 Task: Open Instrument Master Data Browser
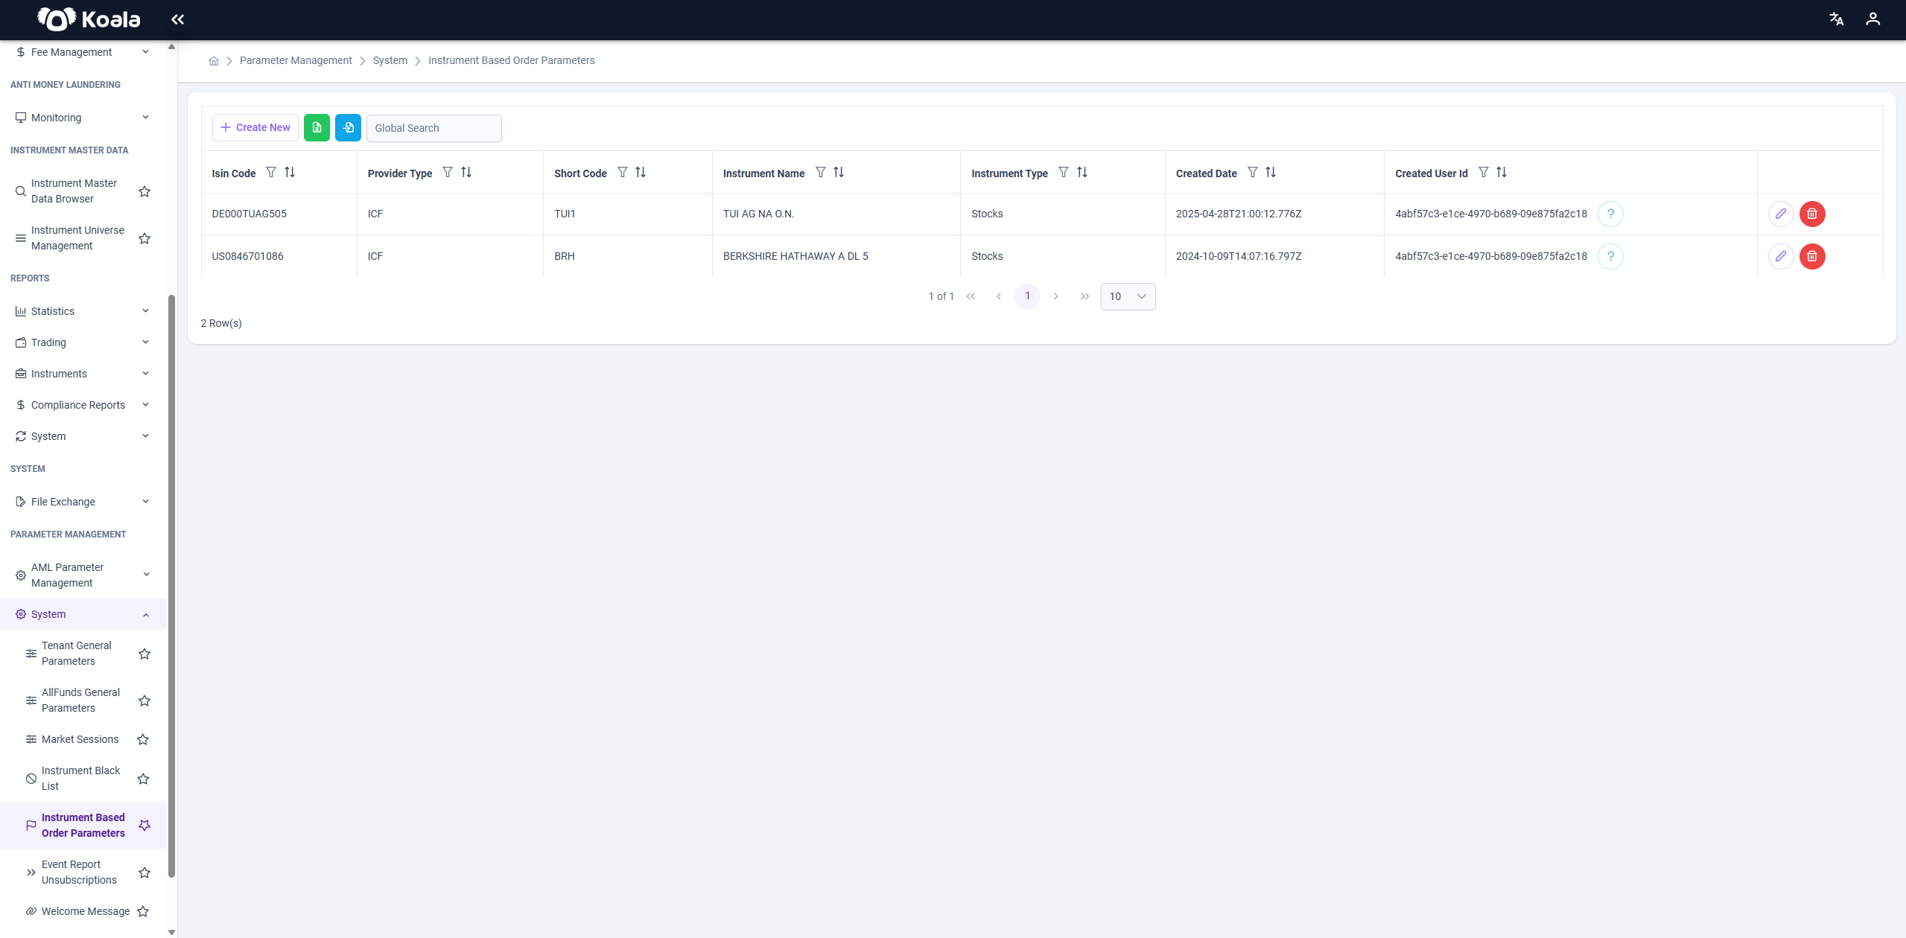coord(74,191)
